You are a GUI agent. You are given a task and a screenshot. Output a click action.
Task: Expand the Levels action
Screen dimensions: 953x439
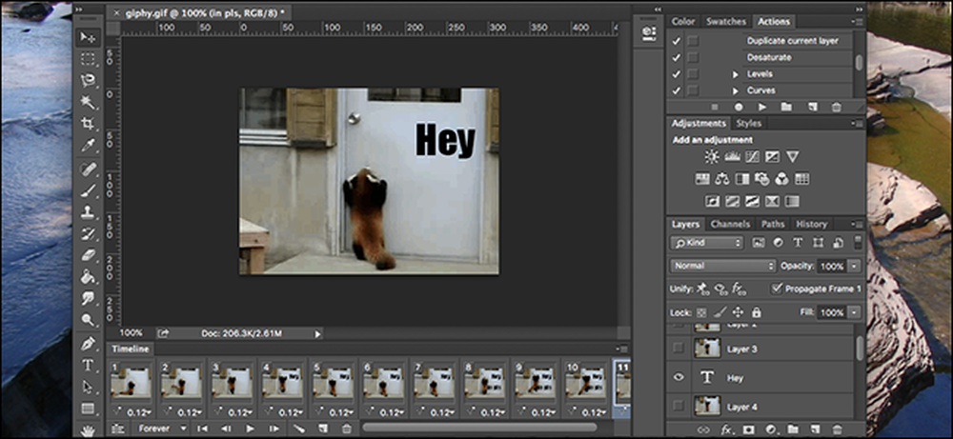click(x=736, y=74)
